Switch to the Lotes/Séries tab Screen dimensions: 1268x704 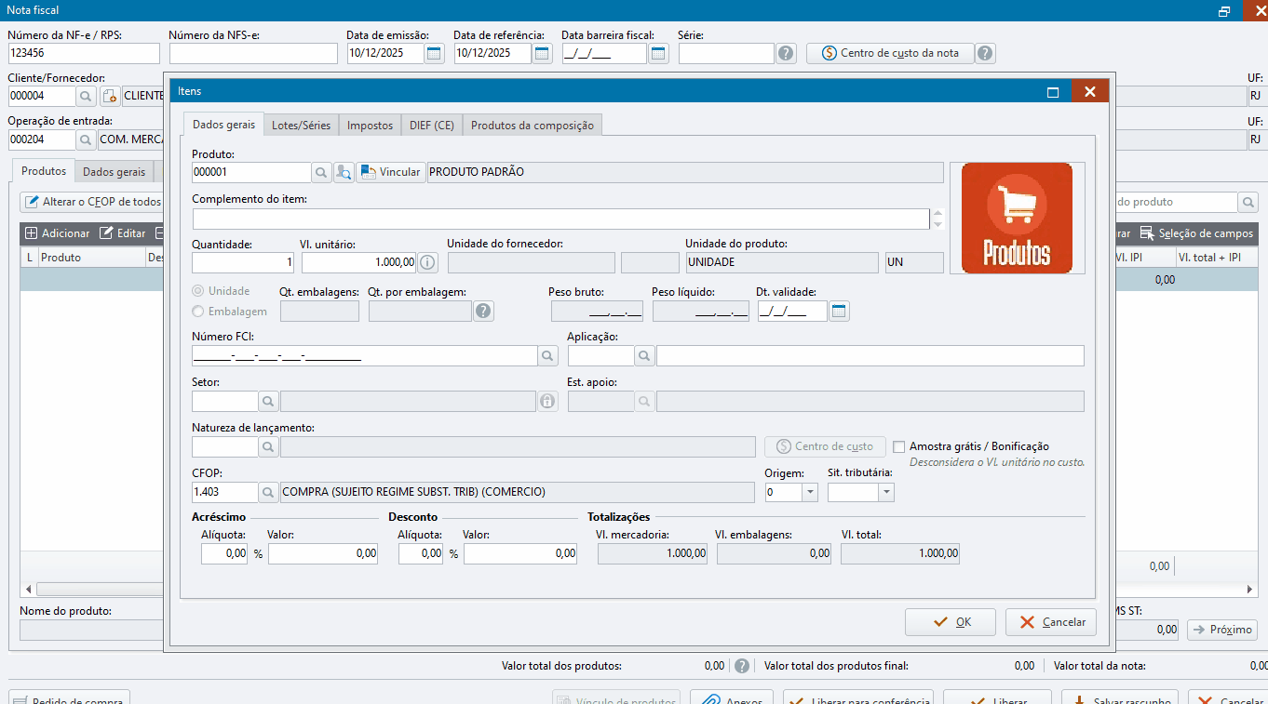tap(301, 125)
